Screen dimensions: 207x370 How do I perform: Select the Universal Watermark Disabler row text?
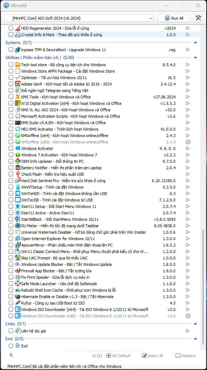point(84,232)
